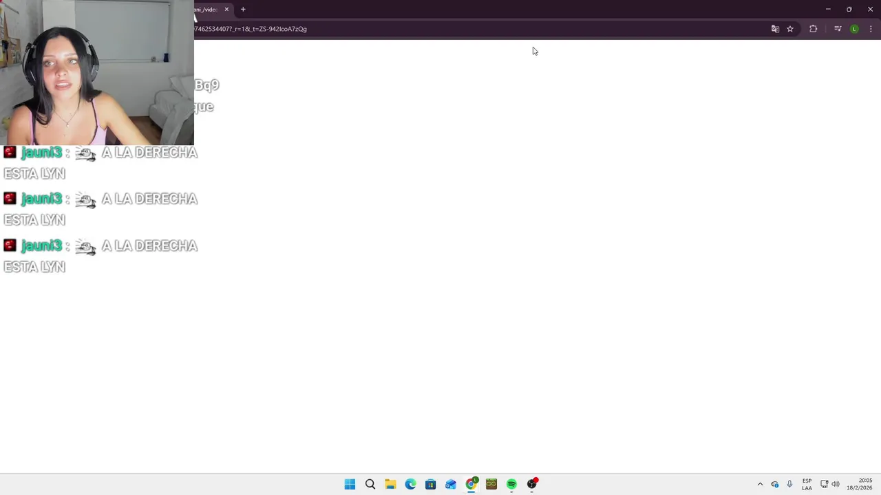Screen dimensions: 881x495
Task: Close the current browser tab
Action: pyautogui.click(x=226, y=9)
